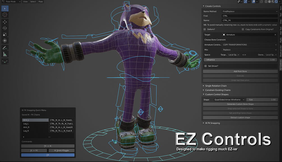Image resolution: width=282 pixels, height=162 pixels.
Task: Select the Scale tool
Action: pyautogui.click(x=5, y=34)
